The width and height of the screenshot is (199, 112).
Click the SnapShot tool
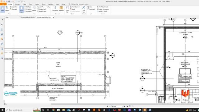tap(14, 7)
